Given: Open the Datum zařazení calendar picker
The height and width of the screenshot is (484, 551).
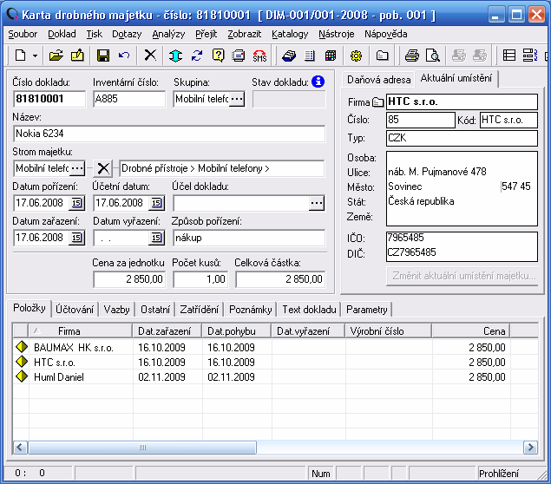Looking at the screenshot, I should 76,238.
